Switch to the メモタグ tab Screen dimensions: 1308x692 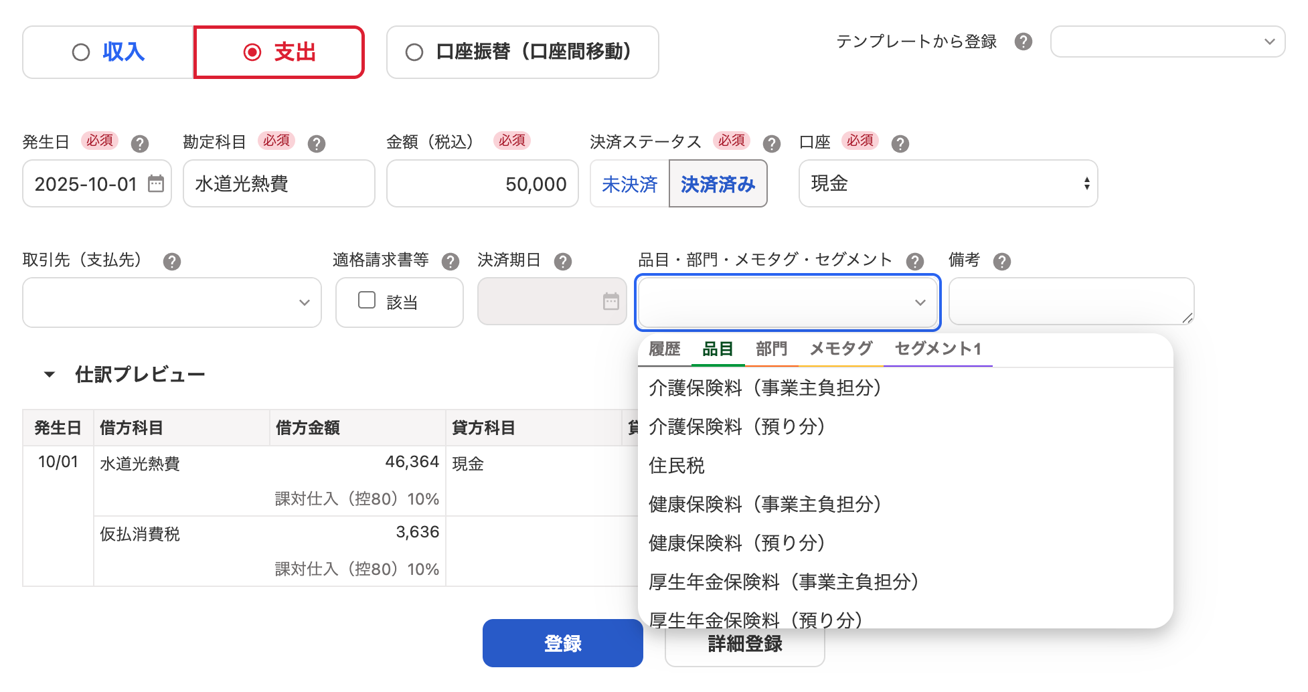pos(841,349)
